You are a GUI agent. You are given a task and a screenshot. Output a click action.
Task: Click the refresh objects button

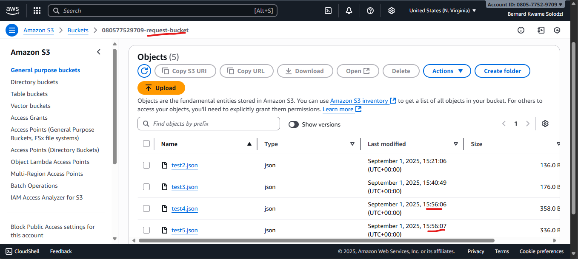click(144, 71)
